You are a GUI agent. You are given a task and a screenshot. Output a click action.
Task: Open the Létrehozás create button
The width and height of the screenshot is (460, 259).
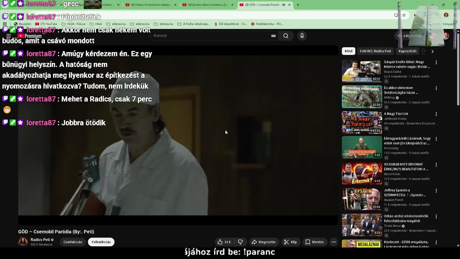point(409,36)
